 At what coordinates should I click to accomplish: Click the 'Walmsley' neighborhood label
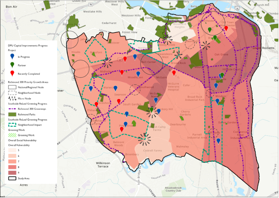(182, 147)
